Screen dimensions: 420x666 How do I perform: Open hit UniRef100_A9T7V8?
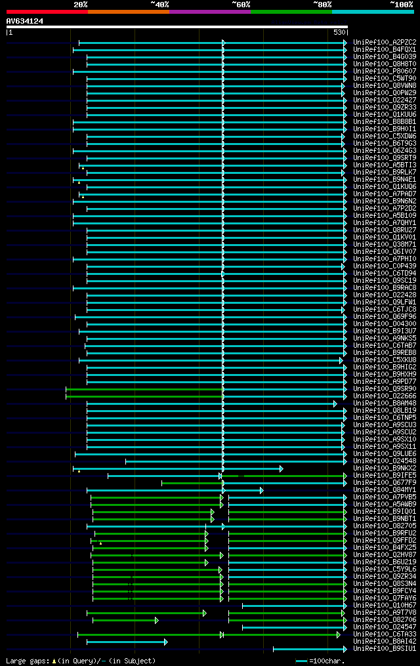(x=385, y=613)
